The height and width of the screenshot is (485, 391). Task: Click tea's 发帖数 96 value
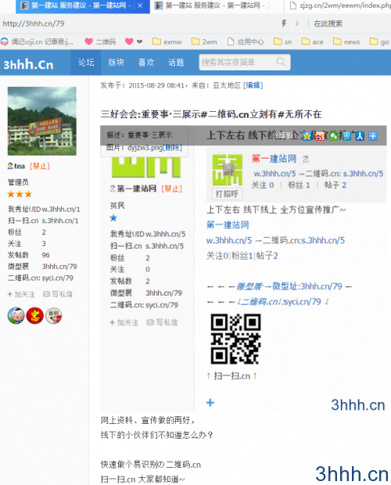(45, 255)
